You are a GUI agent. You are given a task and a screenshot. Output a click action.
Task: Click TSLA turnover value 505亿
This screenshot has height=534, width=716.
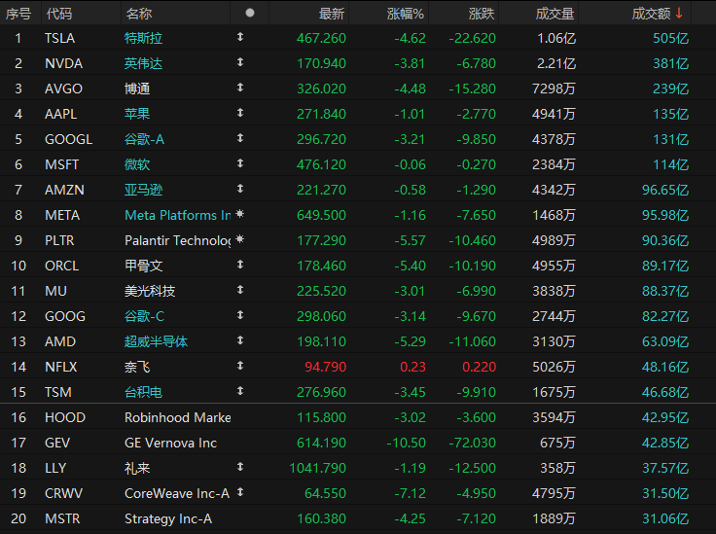pos(671,38)
